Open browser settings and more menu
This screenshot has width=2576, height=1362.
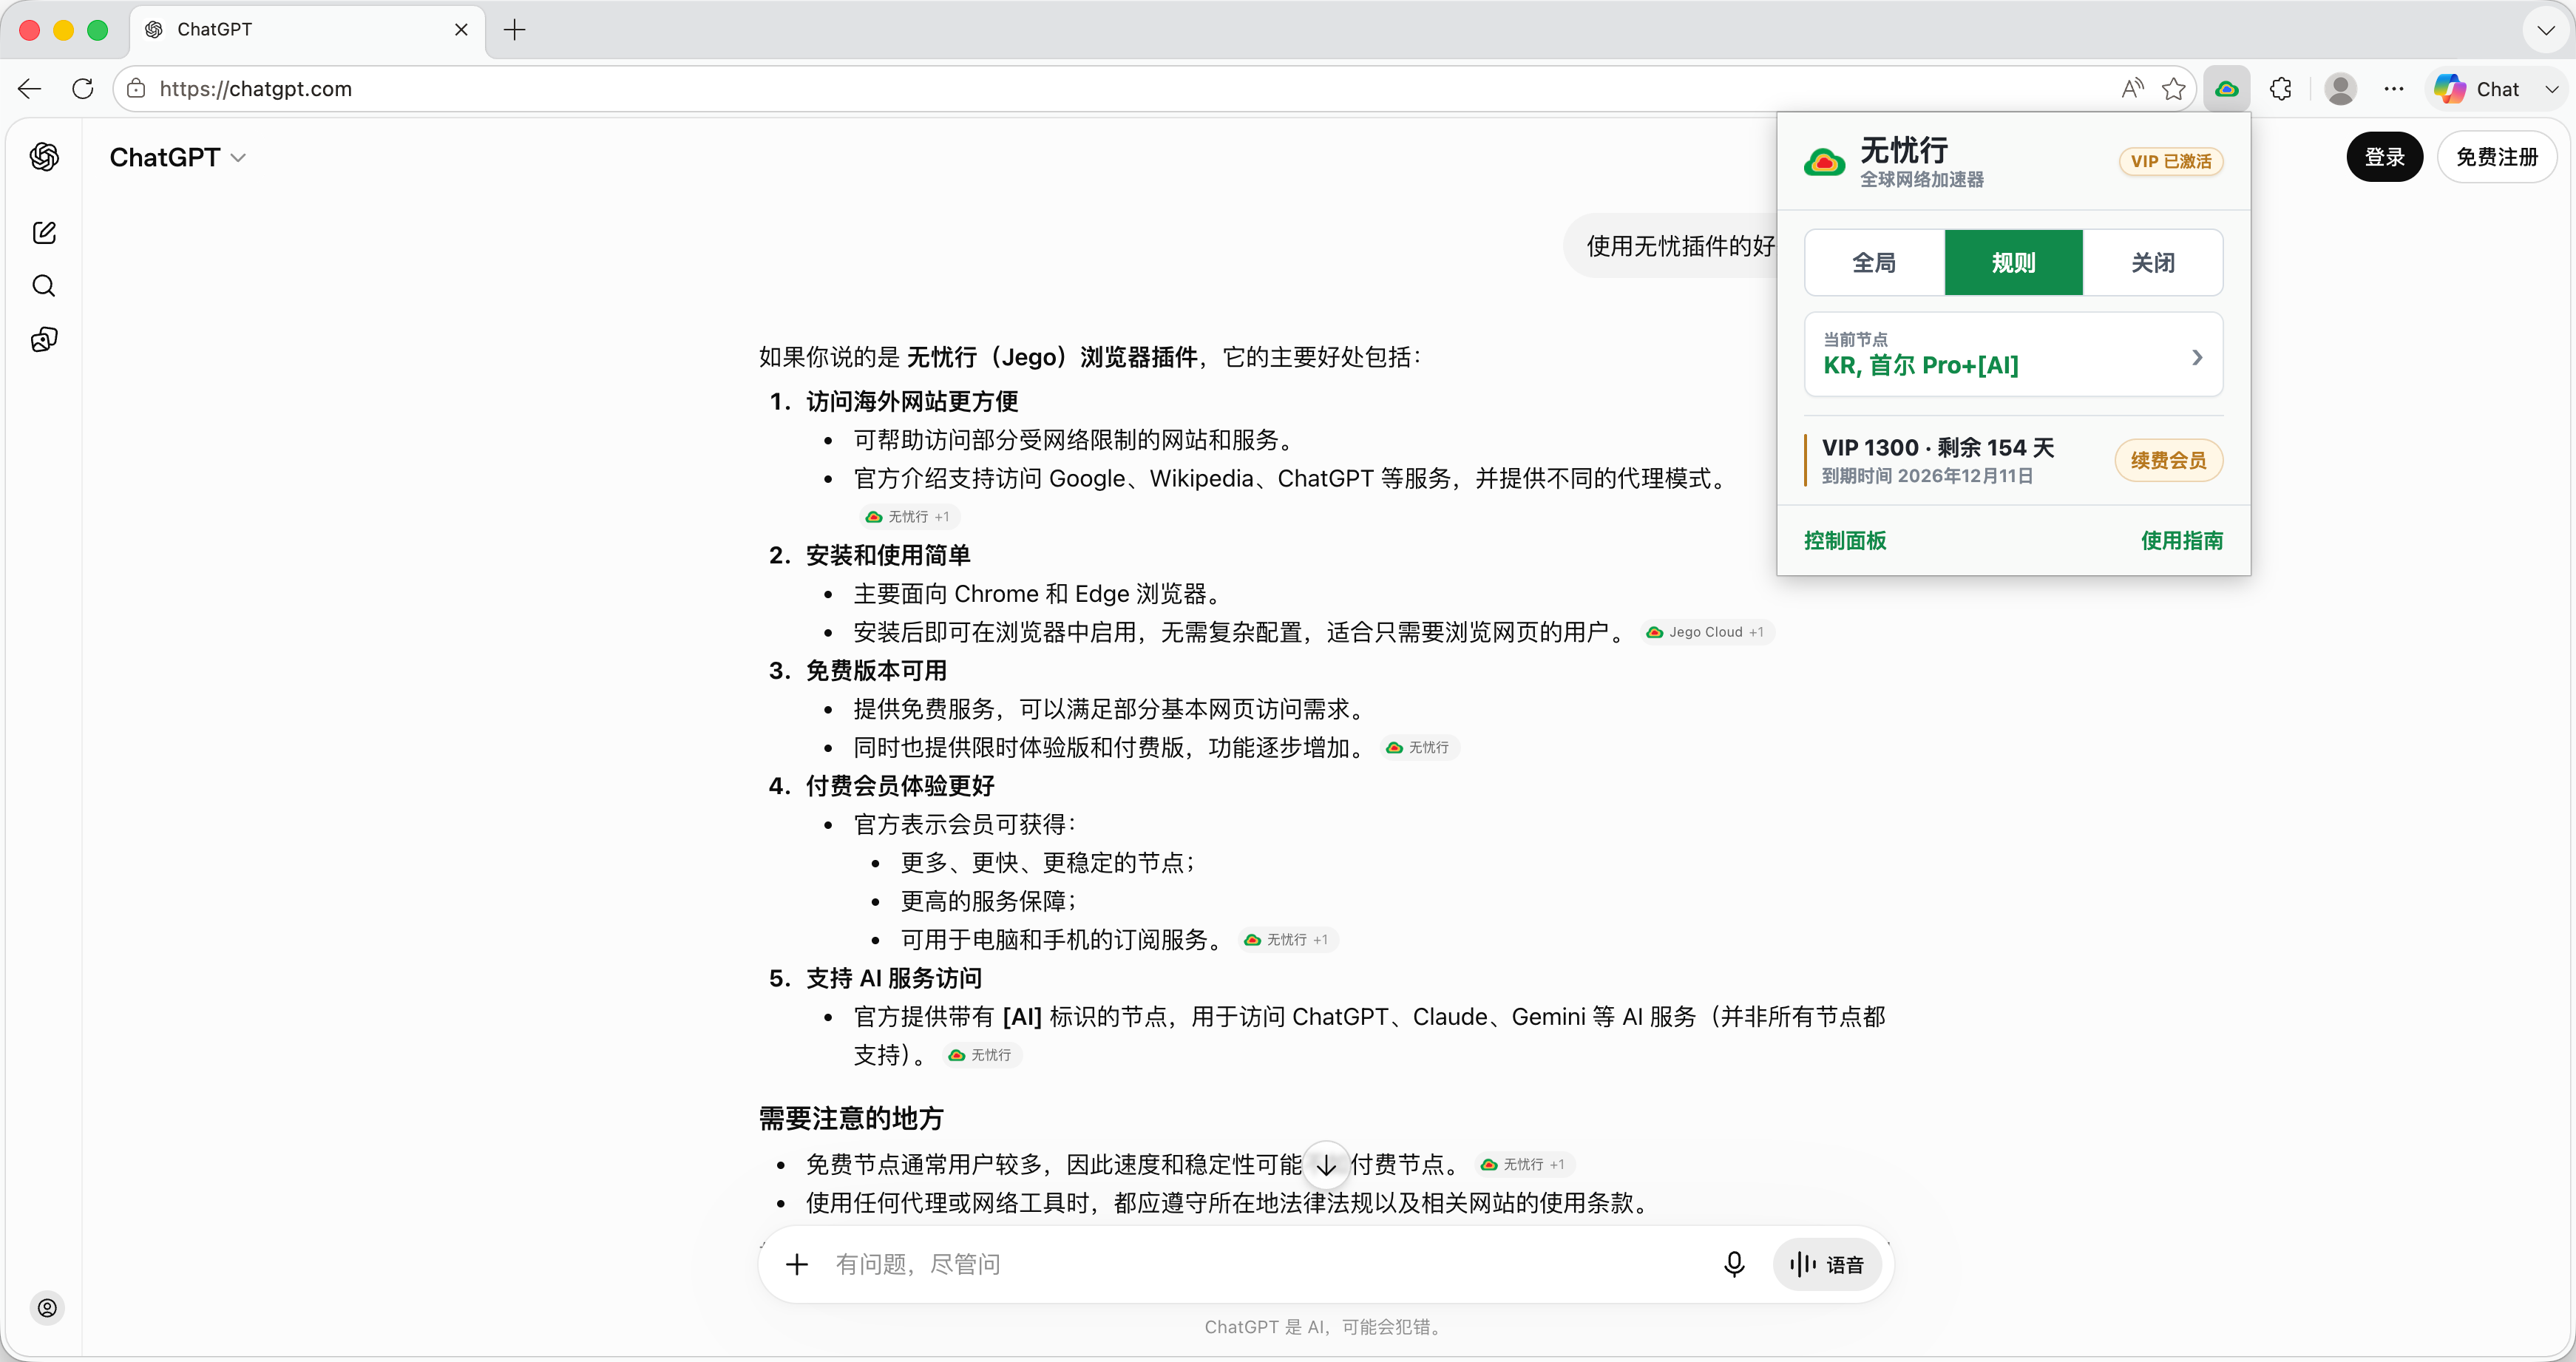click(2393, 89)
